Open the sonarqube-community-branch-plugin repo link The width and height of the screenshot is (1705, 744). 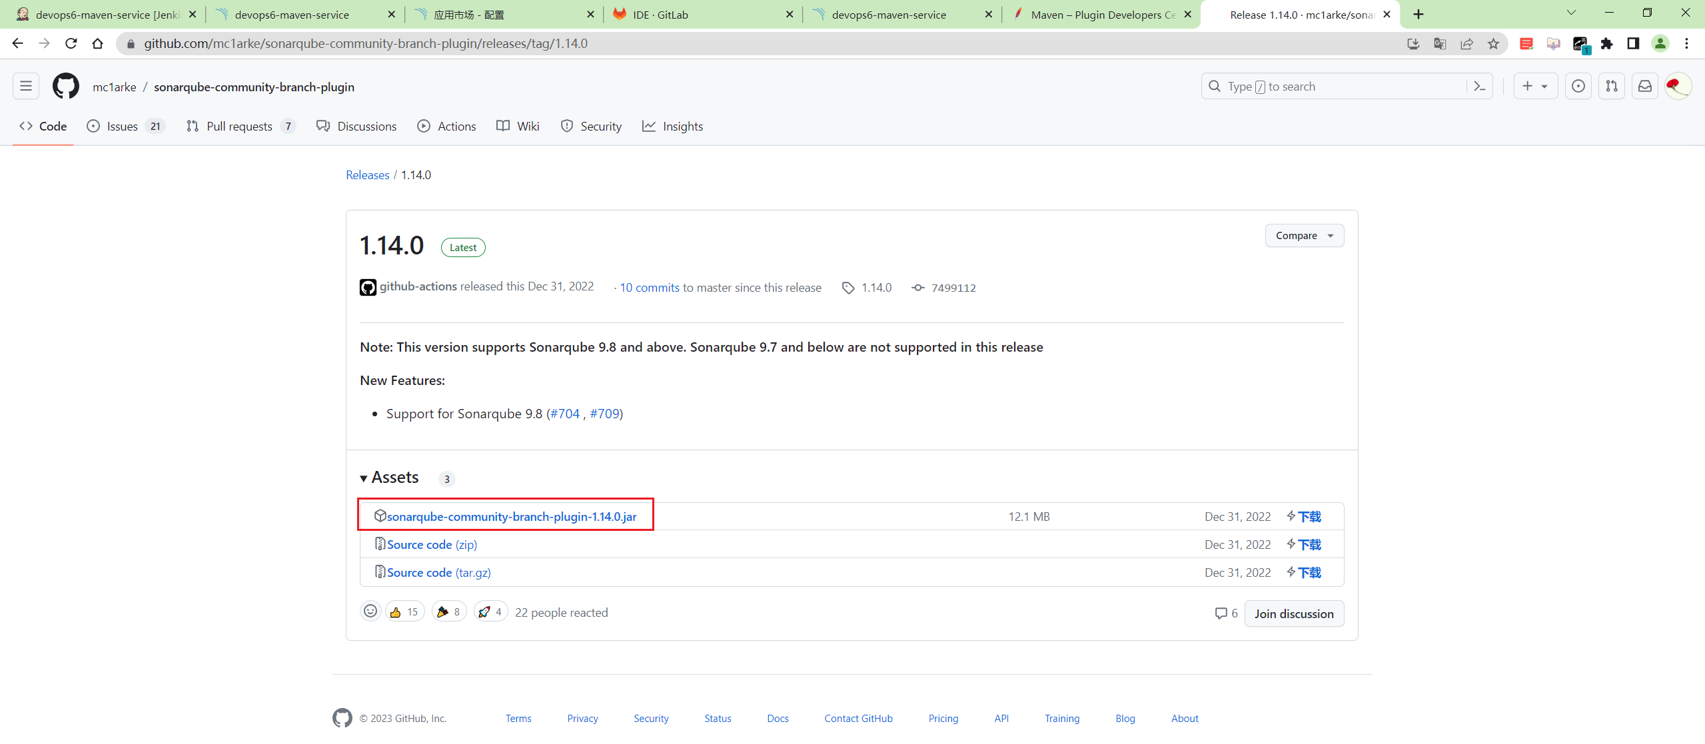tap(254, 87)
